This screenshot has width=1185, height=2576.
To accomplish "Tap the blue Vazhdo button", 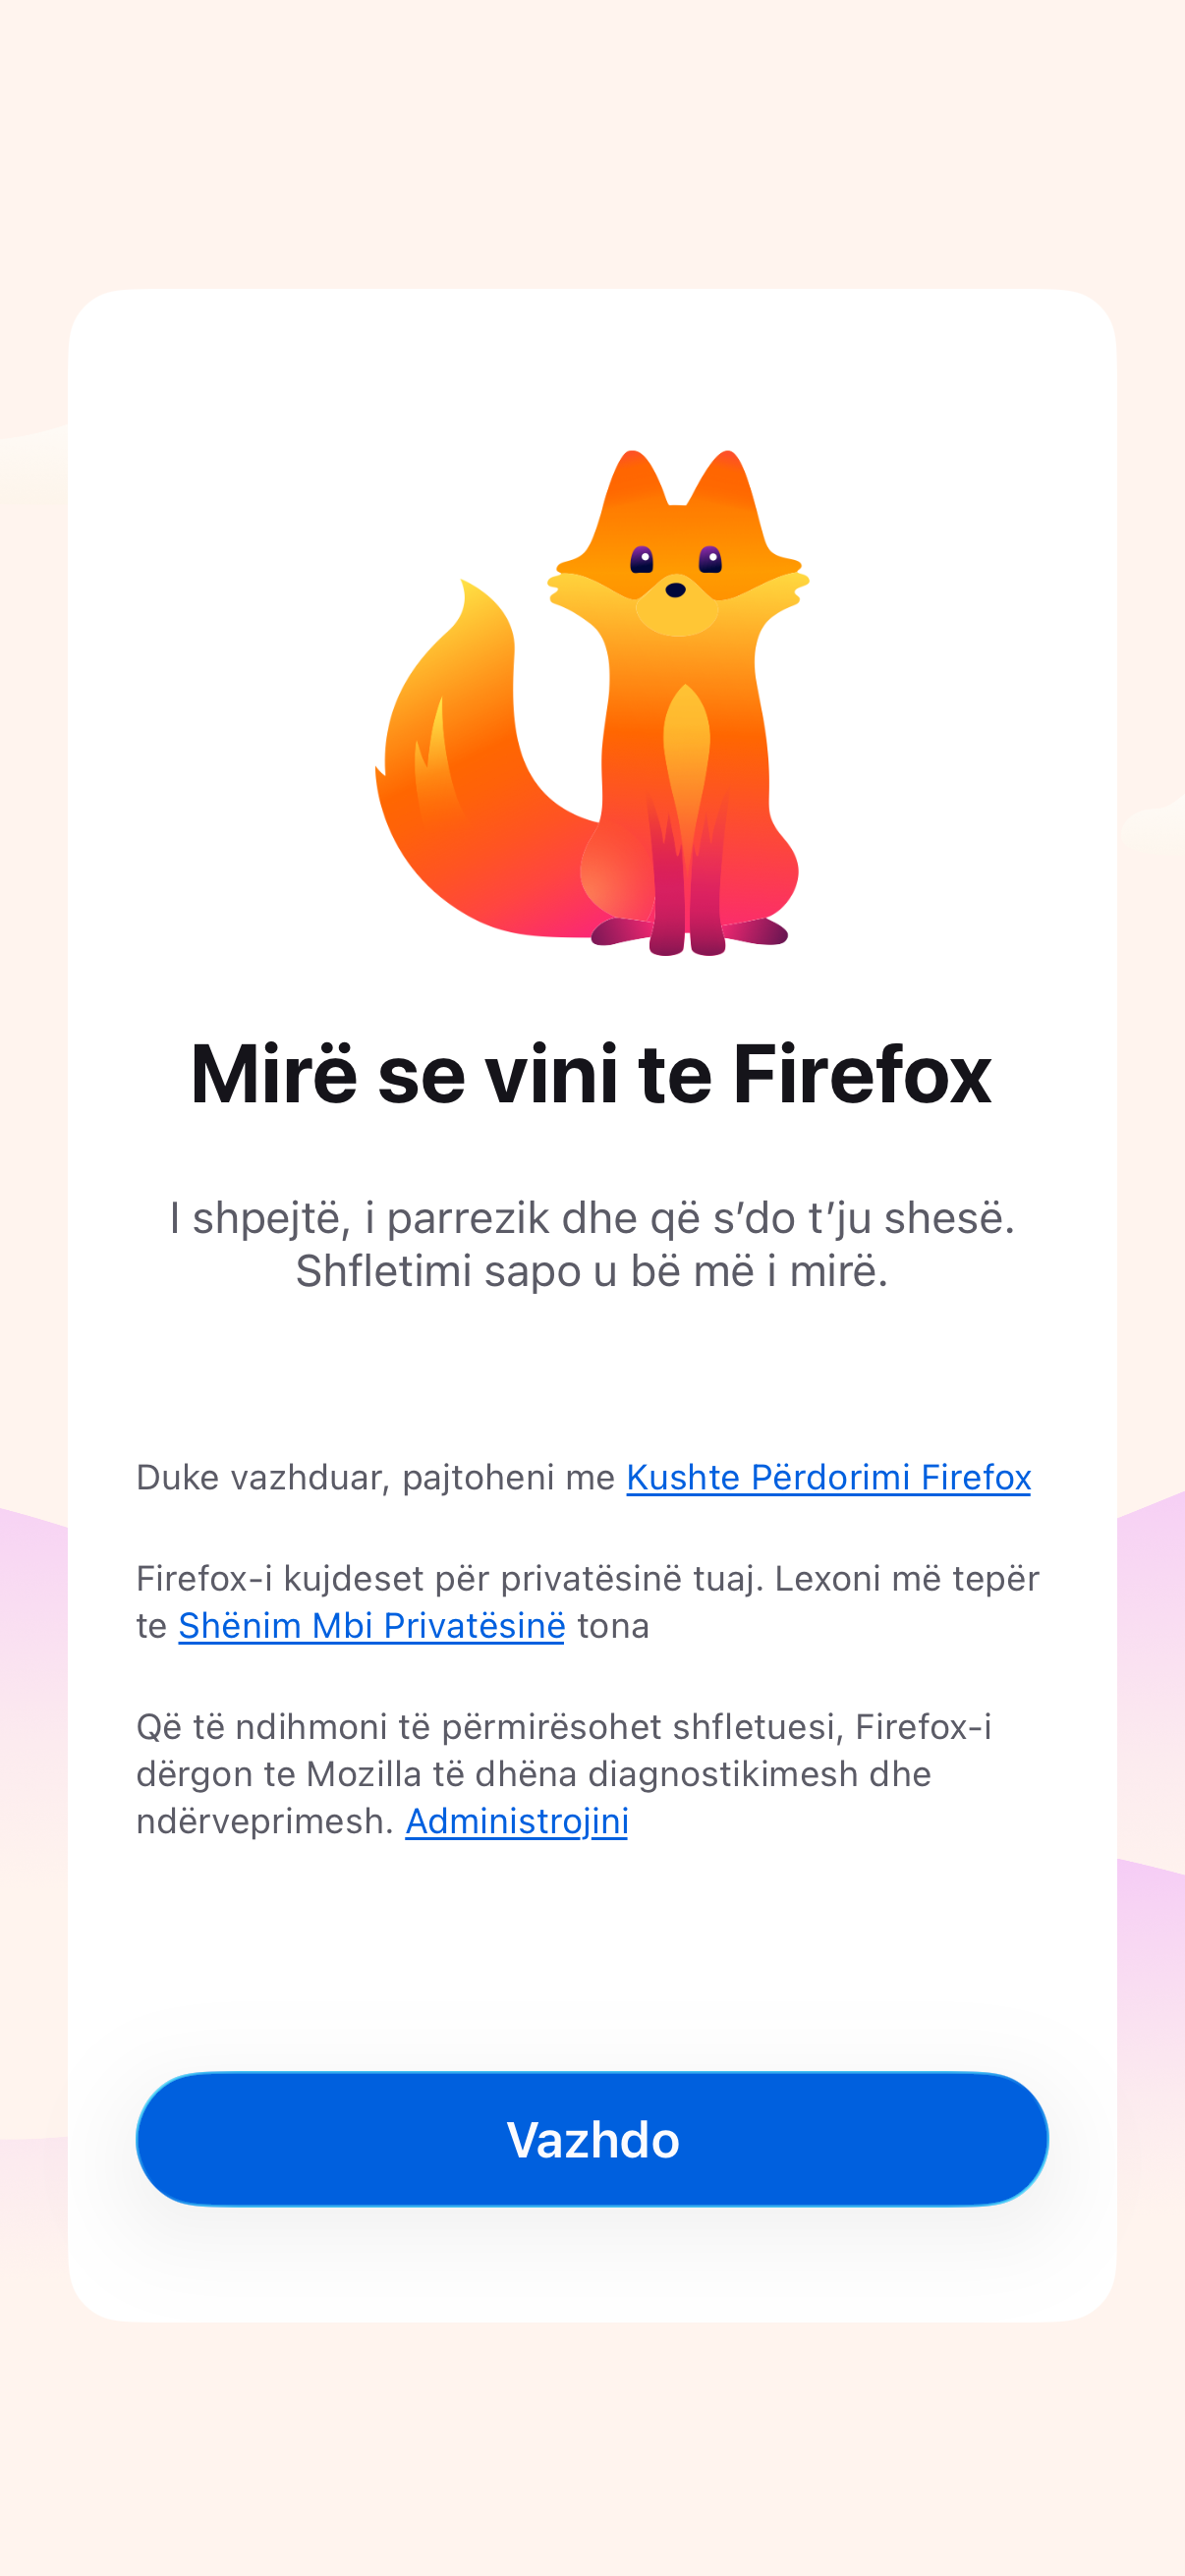I will [x=592, y=2138].
